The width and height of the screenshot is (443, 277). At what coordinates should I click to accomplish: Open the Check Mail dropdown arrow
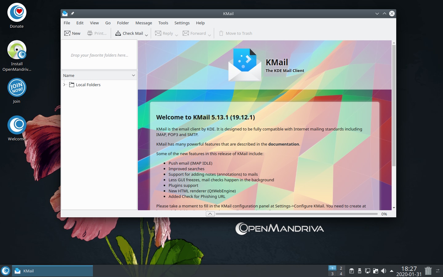coord(146,34)
